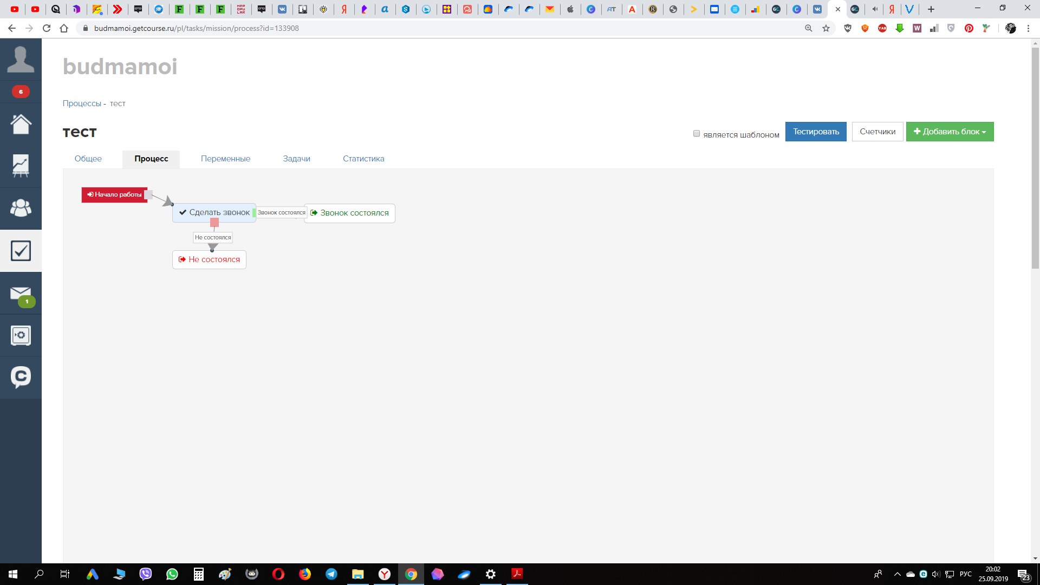The width and height of the screenshot is (1040, 585).
Task: Open Task View on the taskbar
Action: [x=65, y=574]
